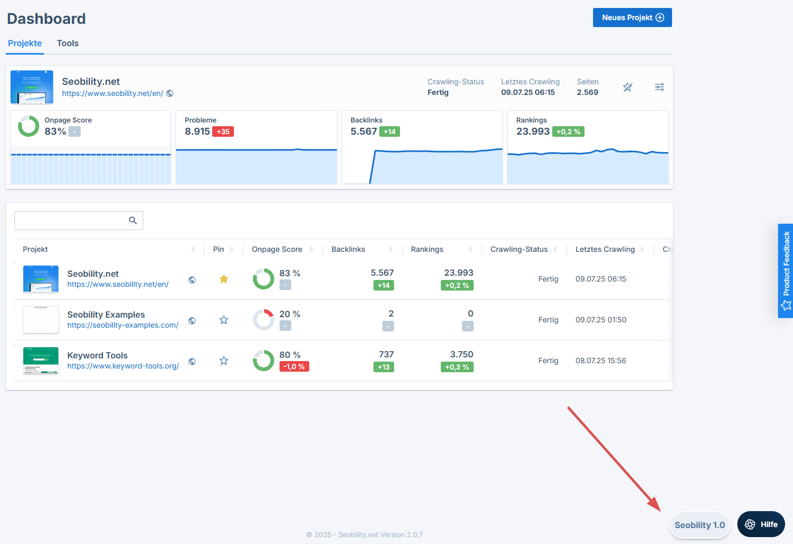Click the star icon on Product Feedback tab

(x=786, y=305)
